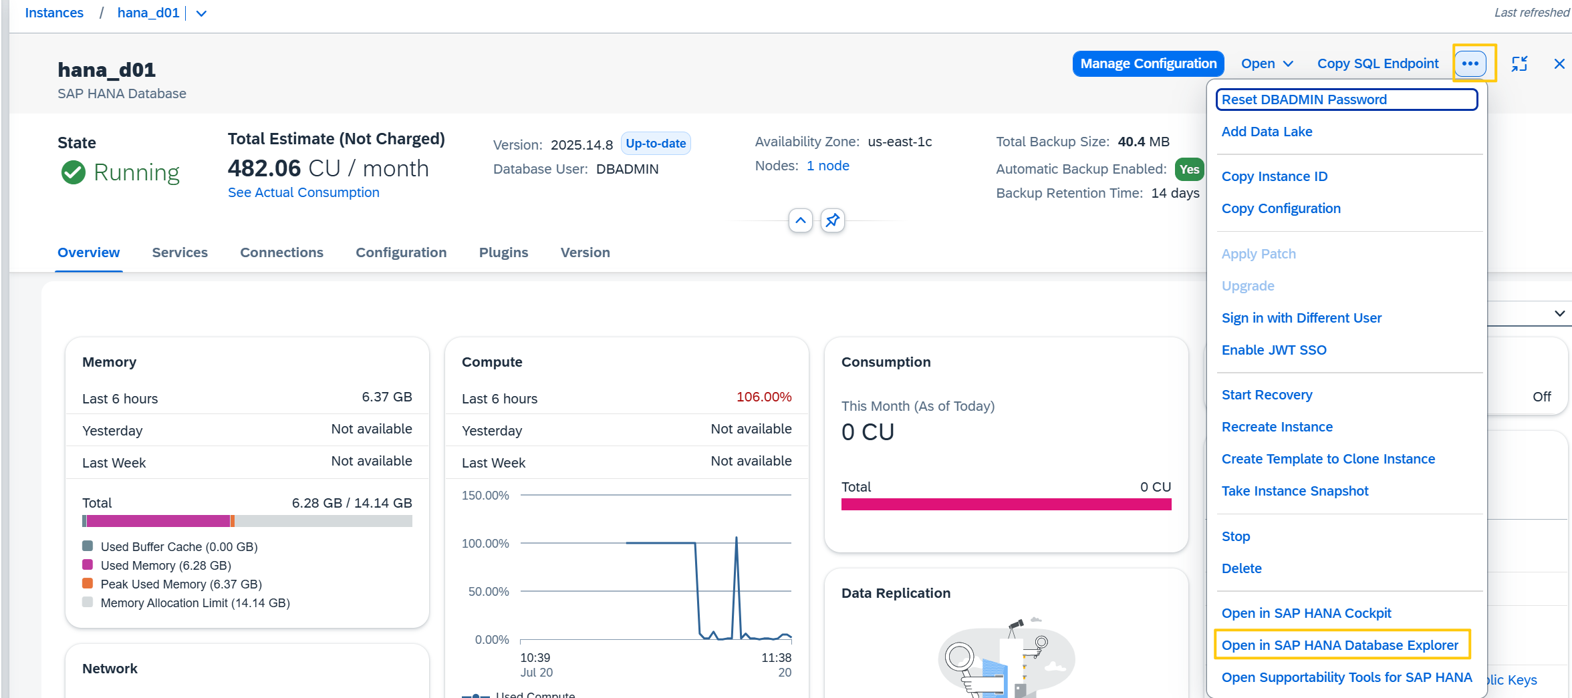Select Create Template to Clone Instance

tap(1328, 459)
